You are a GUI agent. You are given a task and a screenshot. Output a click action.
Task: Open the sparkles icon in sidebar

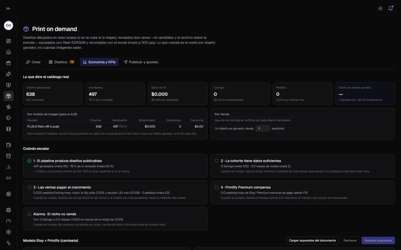(x=9, y=74)
